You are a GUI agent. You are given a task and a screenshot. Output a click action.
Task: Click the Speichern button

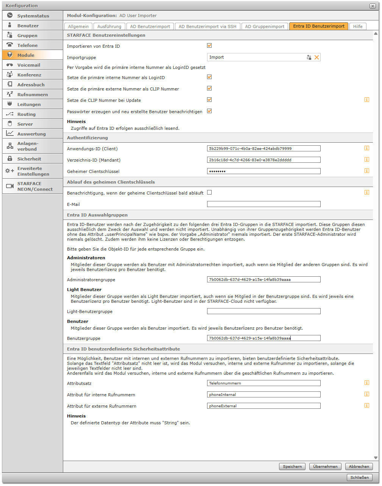292,467
